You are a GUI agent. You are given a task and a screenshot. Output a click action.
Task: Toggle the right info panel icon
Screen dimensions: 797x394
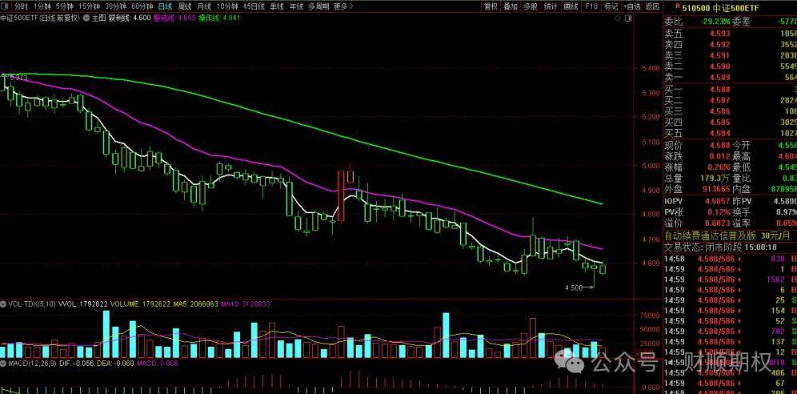pyautogui.click(x=629, y=18)
